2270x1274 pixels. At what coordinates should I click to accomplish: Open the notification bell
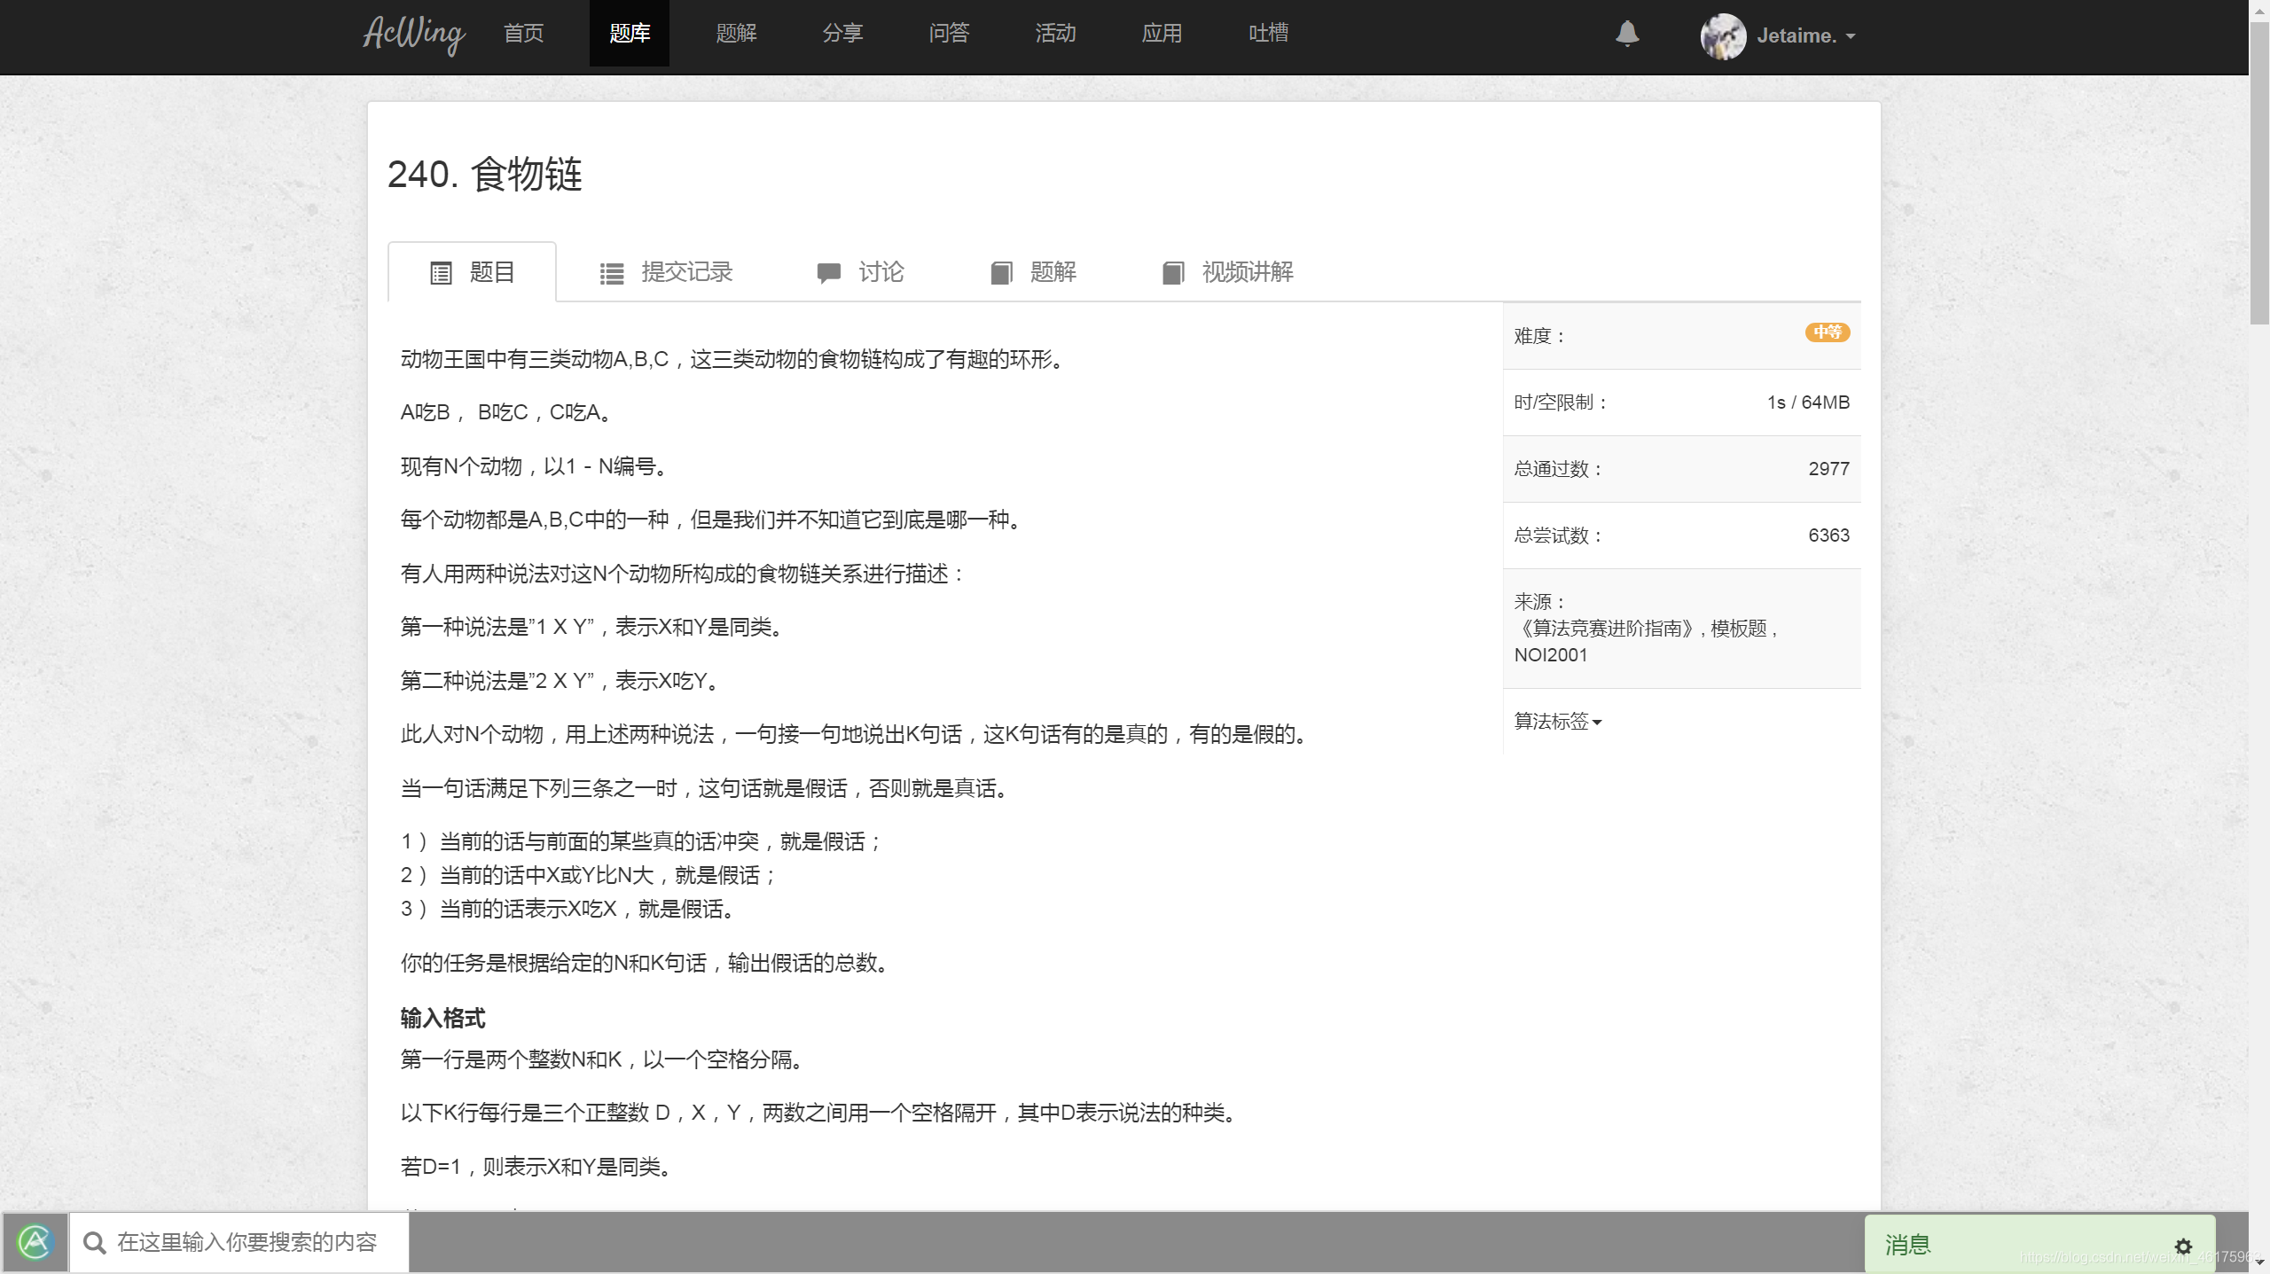tap(1627, 35)
